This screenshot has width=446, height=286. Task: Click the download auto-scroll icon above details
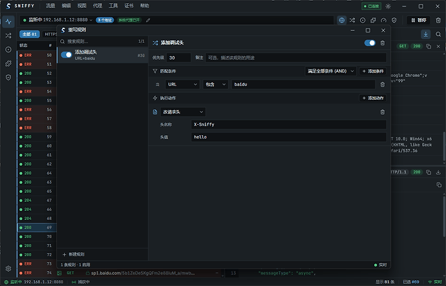tap(425, 34)
